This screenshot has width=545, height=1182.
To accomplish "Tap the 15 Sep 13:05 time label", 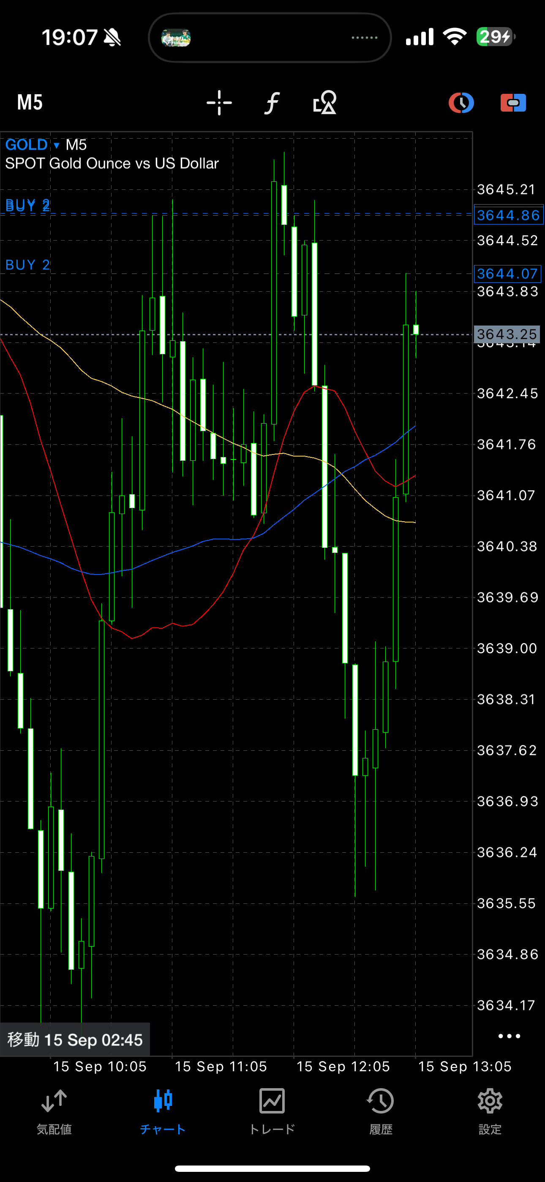I will pyautogui.click(x=465, y=1066).
